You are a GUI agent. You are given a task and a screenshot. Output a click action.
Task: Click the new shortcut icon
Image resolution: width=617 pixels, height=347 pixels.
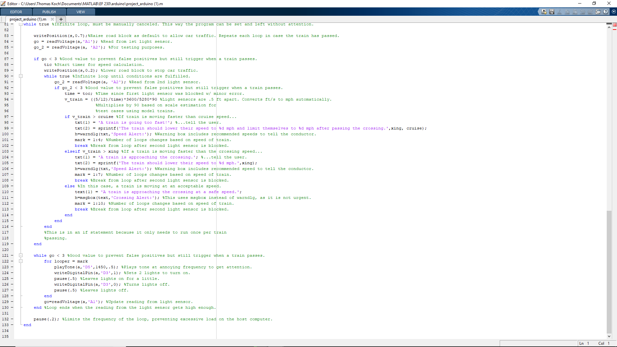[x=544, y=12]
